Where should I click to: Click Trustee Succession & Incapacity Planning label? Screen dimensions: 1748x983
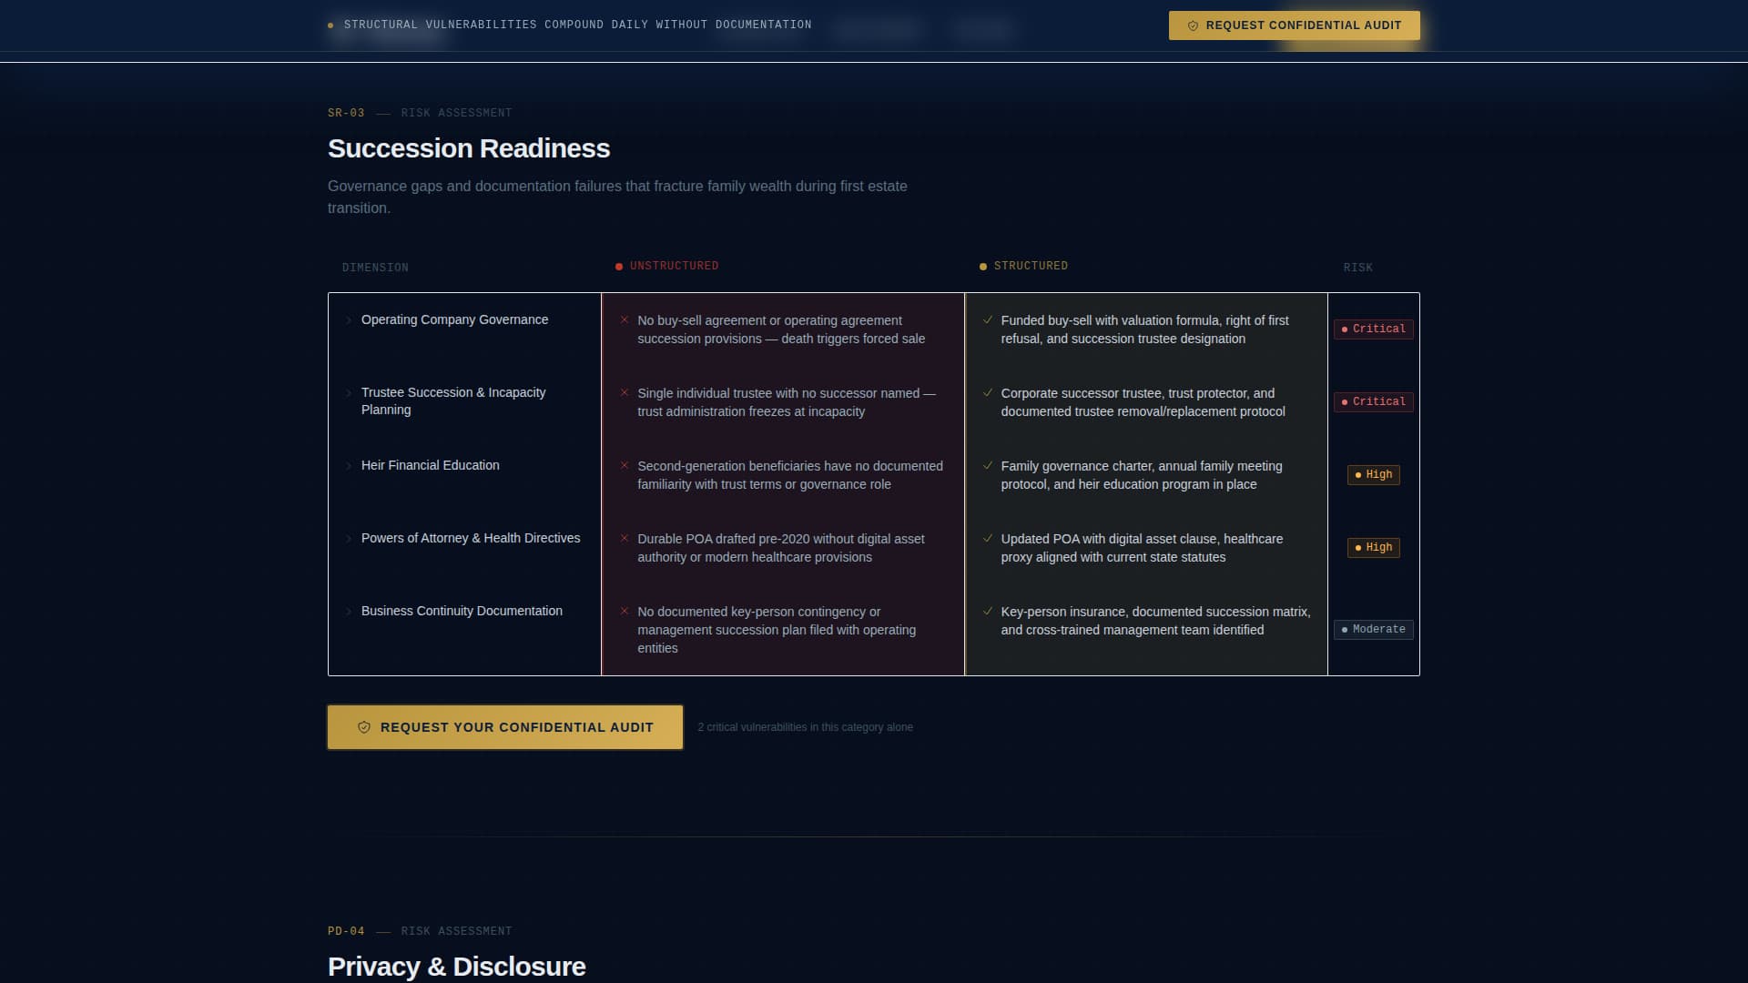(x=453, y=400)
